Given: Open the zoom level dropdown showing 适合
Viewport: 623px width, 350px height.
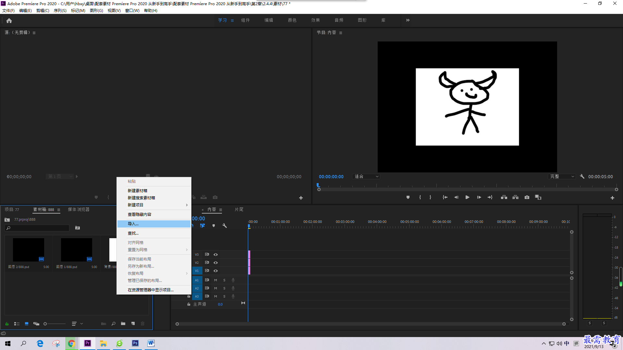Looking at the screenshot, I should pos(366,177).
